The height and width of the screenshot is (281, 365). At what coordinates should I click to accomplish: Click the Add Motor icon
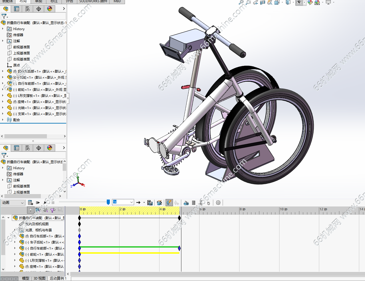tap(186, 203)
